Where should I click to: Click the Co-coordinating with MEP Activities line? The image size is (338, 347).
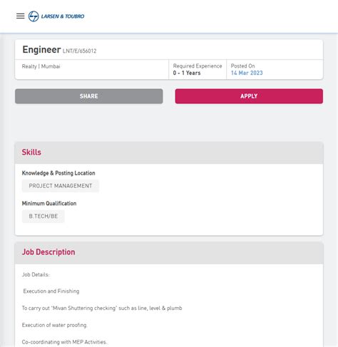point(64,342)
